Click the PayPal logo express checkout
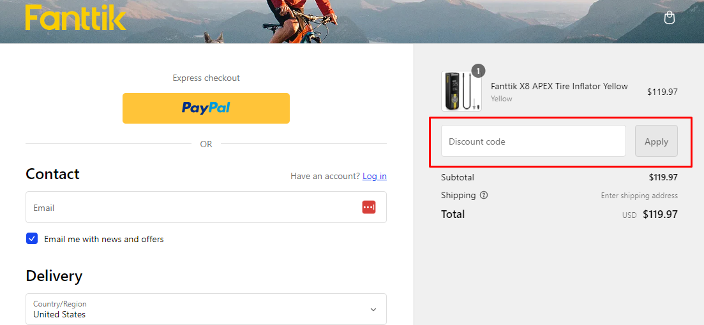This screenshot has height=325, width=704. (206, 108)
